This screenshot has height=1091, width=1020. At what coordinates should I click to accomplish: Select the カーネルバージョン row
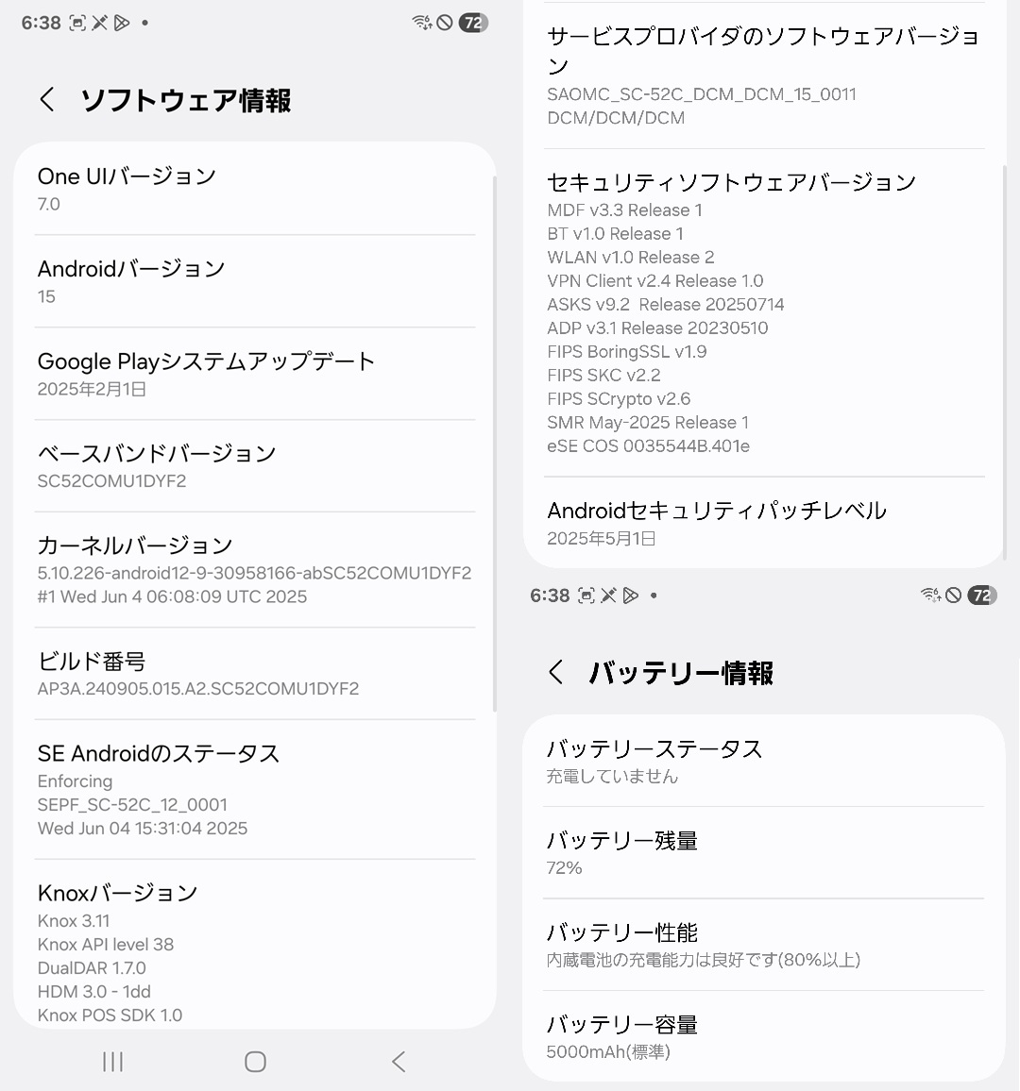pyautogui.click(x=254, y=569)
